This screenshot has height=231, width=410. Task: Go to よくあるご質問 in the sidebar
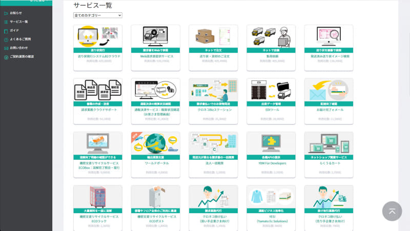pos(20,39)
